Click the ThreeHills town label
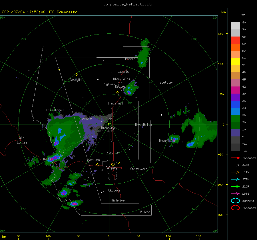This screenshot has width=257, height=240. tap(143, 125)
